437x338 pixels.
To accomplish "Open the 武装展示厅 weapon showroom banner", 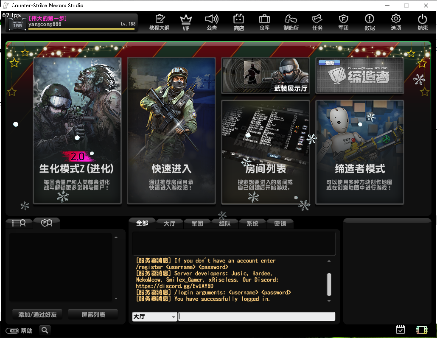I will click(x=265, y=75).
